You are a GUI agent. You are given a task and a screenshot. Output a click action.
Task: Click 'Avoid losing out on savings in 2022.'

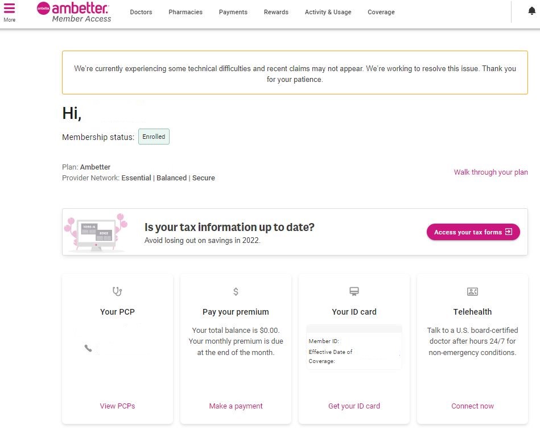[202, 241]
